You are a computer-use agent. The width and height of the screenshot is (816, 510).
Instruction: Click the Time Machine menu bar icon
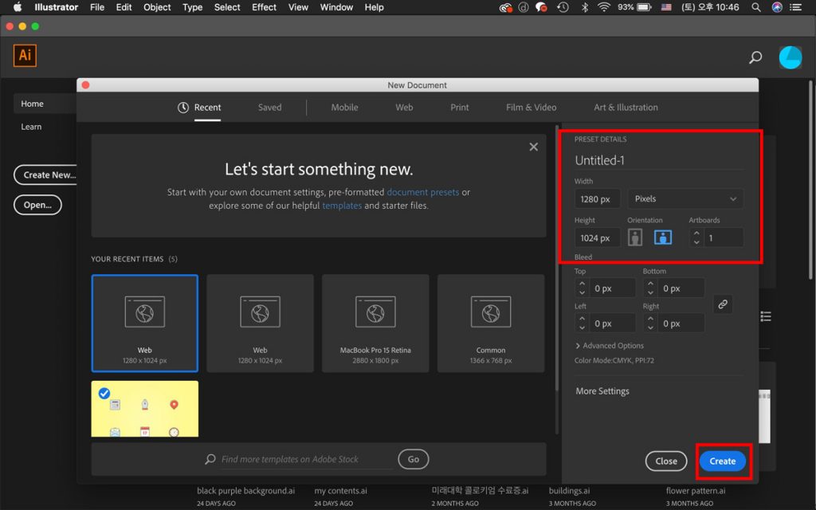click(563, 7)
